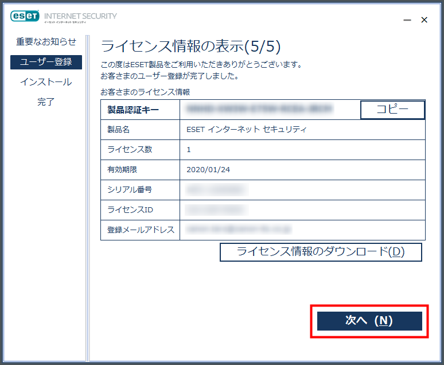The image size is (444, 365).
Task: Close the ESET installer window
Action: (424, 20)
